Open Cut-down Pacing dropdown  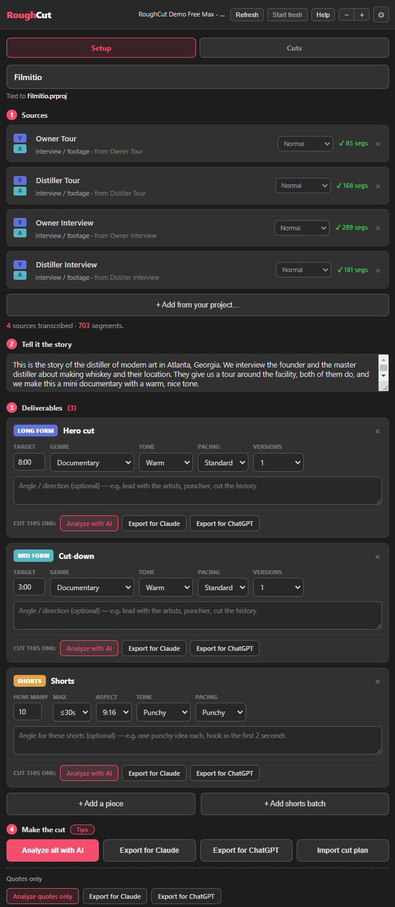[x=223, y=587]
